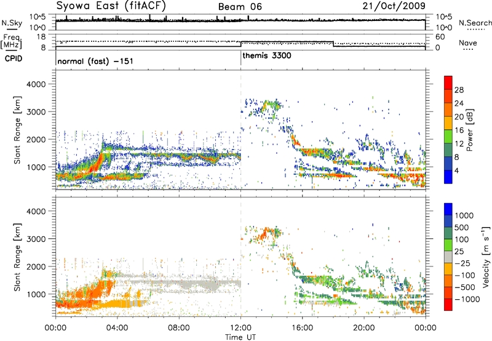
Task: Click the 12 tick on power colorbar
Action: tap(459, 144)
